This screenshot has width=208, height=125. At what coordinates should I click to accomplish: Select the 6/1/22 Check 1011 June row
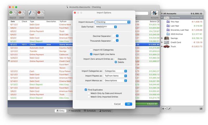tap(40, 44)
